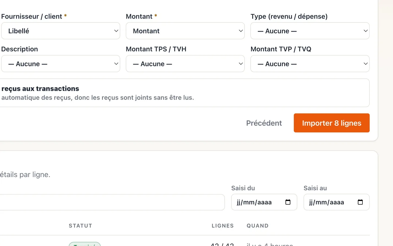Click the 'Montant TVP / TVQ' label
This screenshot has width=393, height=246.
coord(281,49)
